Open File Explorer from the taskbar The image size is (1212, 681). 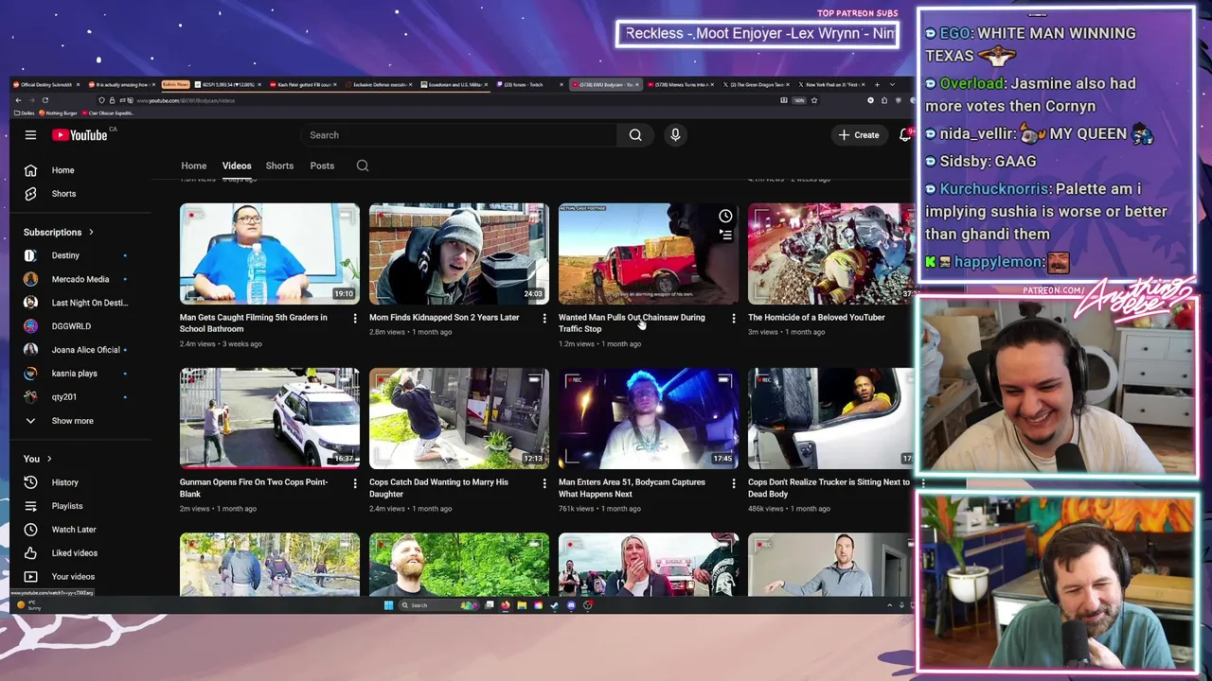[x=522, y=605]
